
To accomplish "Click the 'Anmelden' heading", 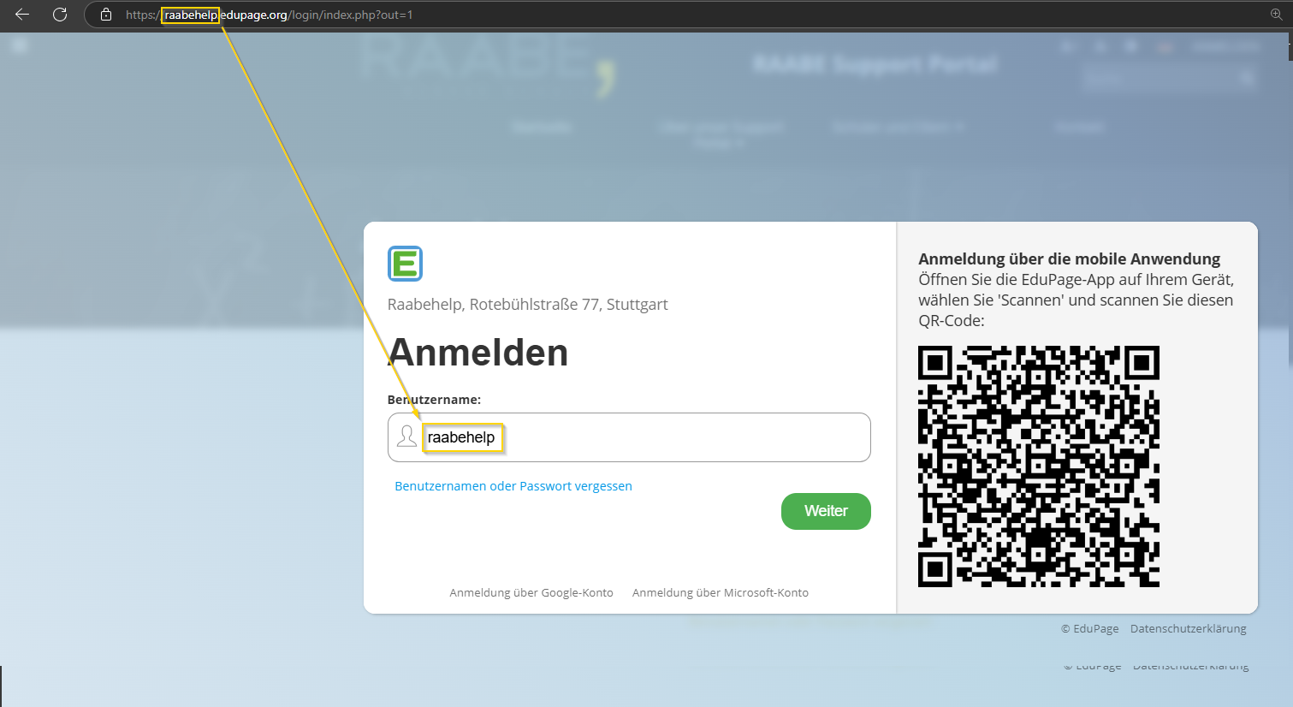I will pyautogui.click(x=478, y=353).
